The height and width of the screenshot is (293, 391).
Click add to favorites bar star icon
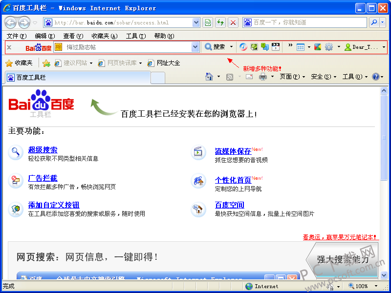(x=46, y=63)
